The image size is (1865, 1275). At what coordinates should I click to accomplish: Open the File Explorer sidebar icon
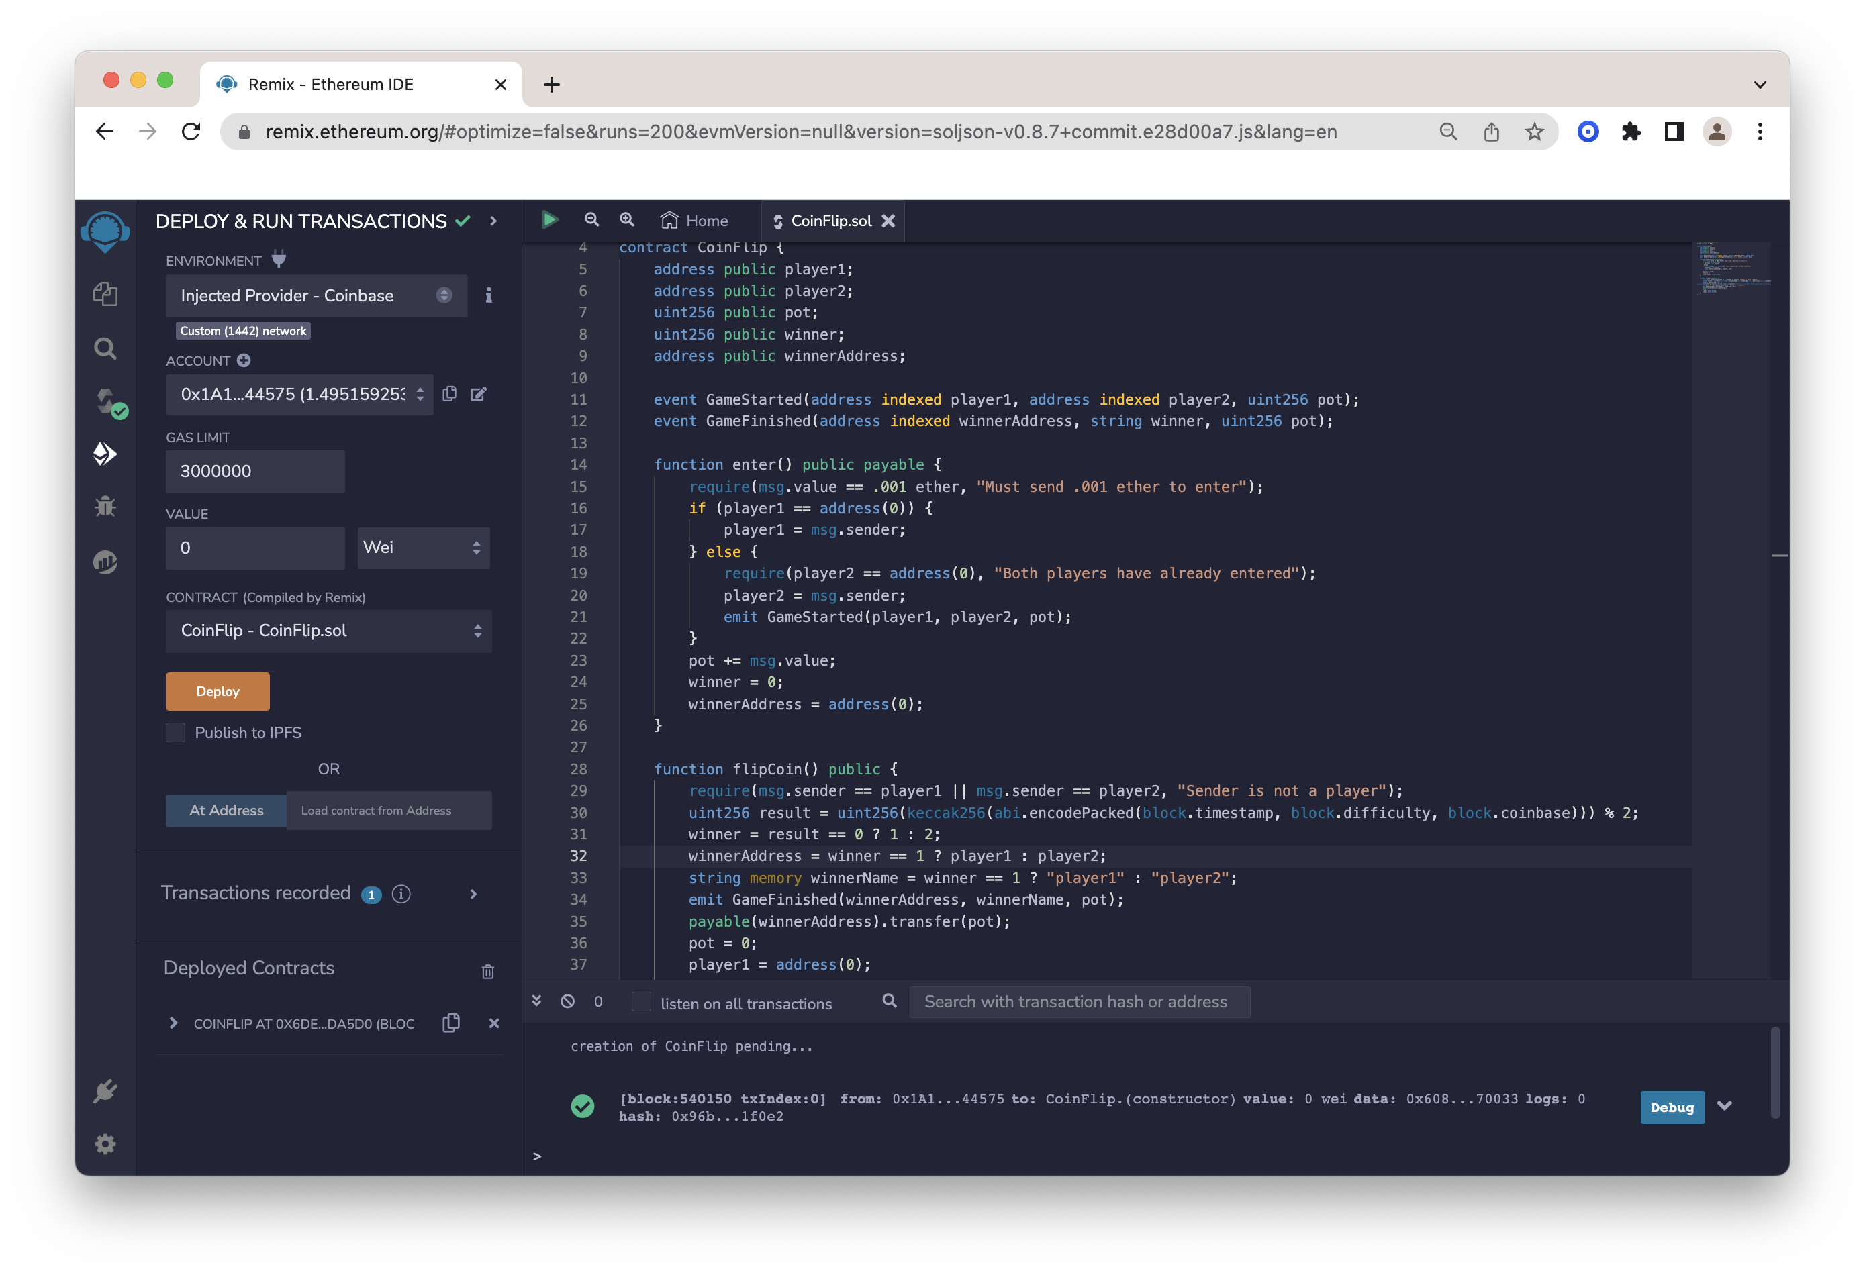[105, 294]
